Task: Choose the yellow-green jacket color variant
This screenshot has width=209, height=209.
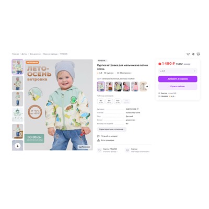Action: (118, 86)
